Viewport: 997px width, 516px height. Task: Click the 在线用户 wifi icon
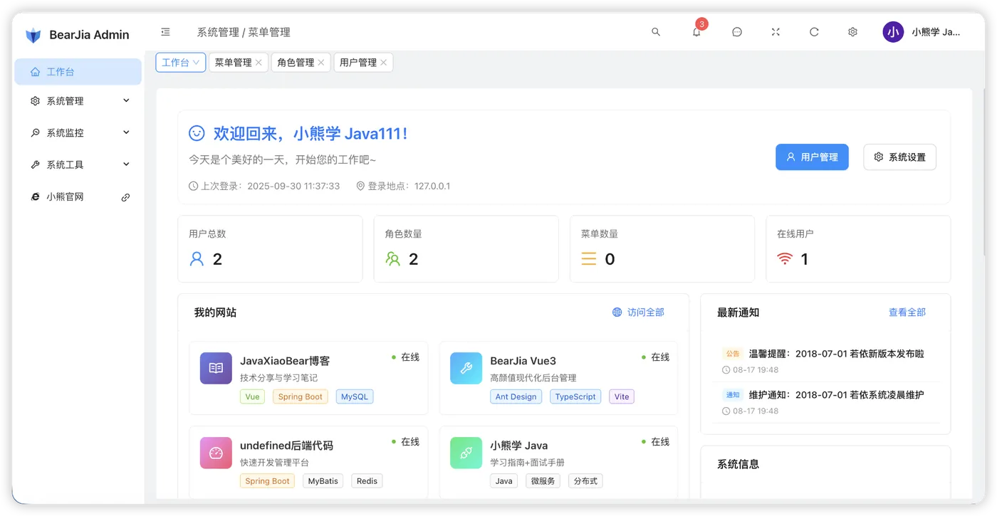coord(785,259)
